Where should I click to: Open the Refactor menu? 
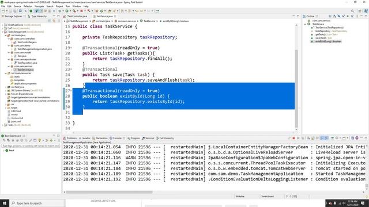[x=28, y=6]
